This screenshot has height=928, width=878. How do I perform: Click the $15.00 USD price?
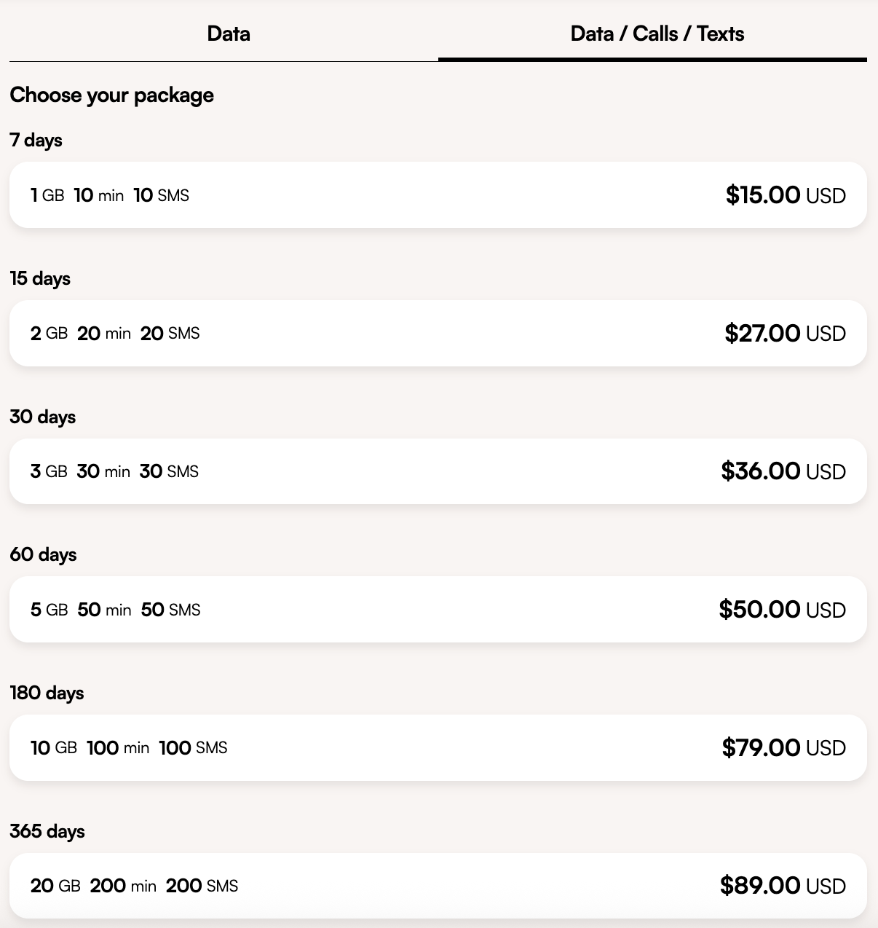pos(785,195)
